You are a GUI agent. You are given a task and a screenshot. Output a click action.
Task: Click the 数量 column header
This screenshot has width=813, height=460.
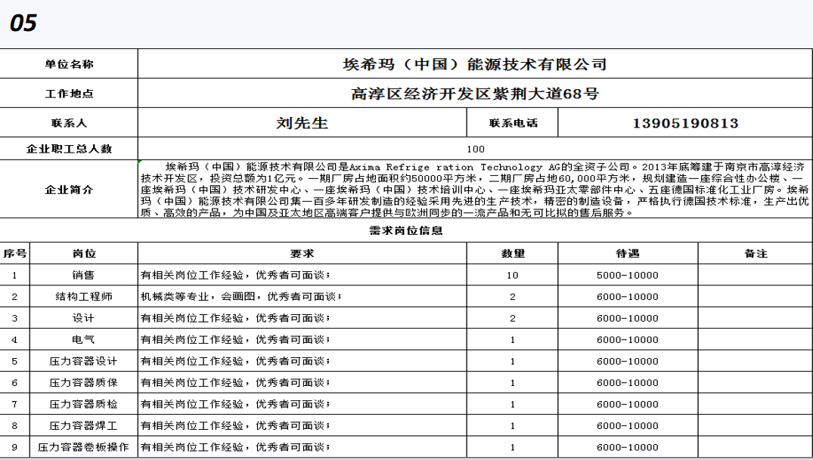(x=513, y=254)
